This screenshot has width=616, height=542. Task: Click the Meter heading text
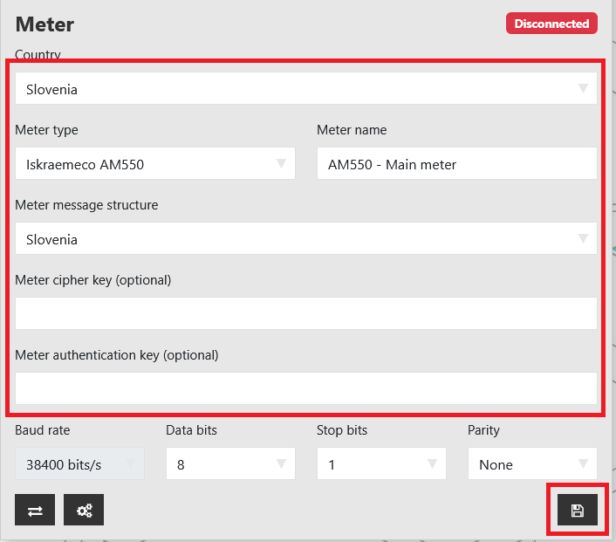(44, 24)
